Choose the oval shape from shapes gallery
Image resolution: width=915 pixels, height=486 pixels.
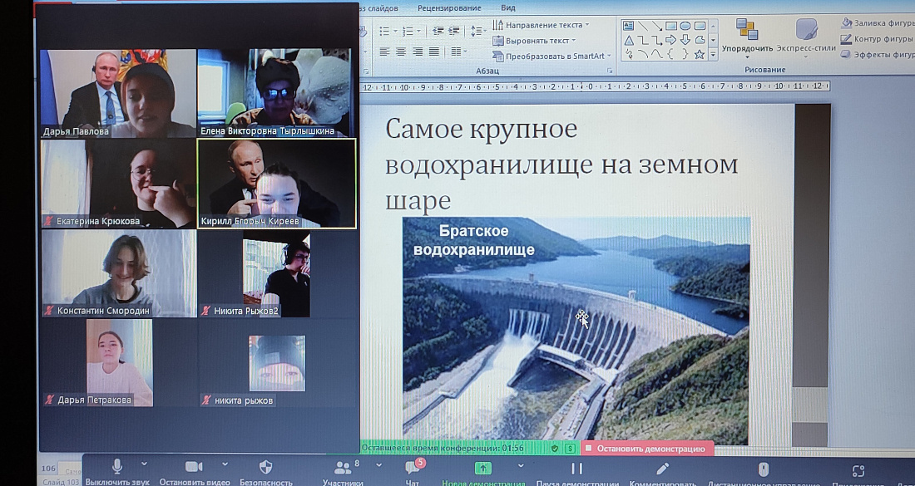685,26
